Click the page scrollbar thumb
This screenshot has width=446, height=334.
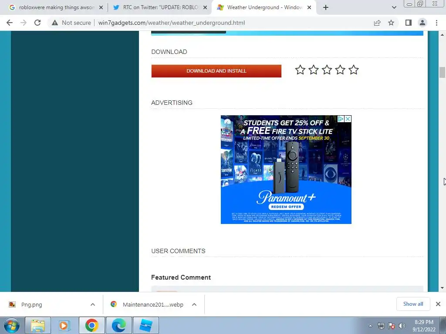(x=442, y=72)
